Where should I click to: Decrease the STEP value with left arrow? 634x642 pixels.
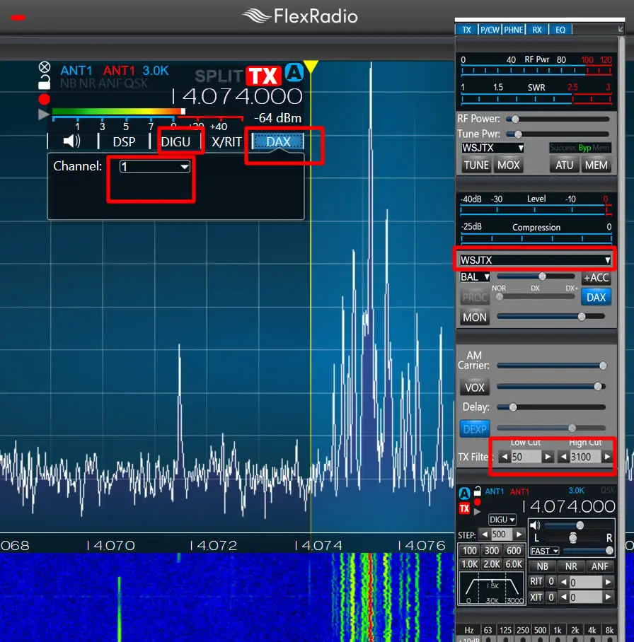(485, 535)
